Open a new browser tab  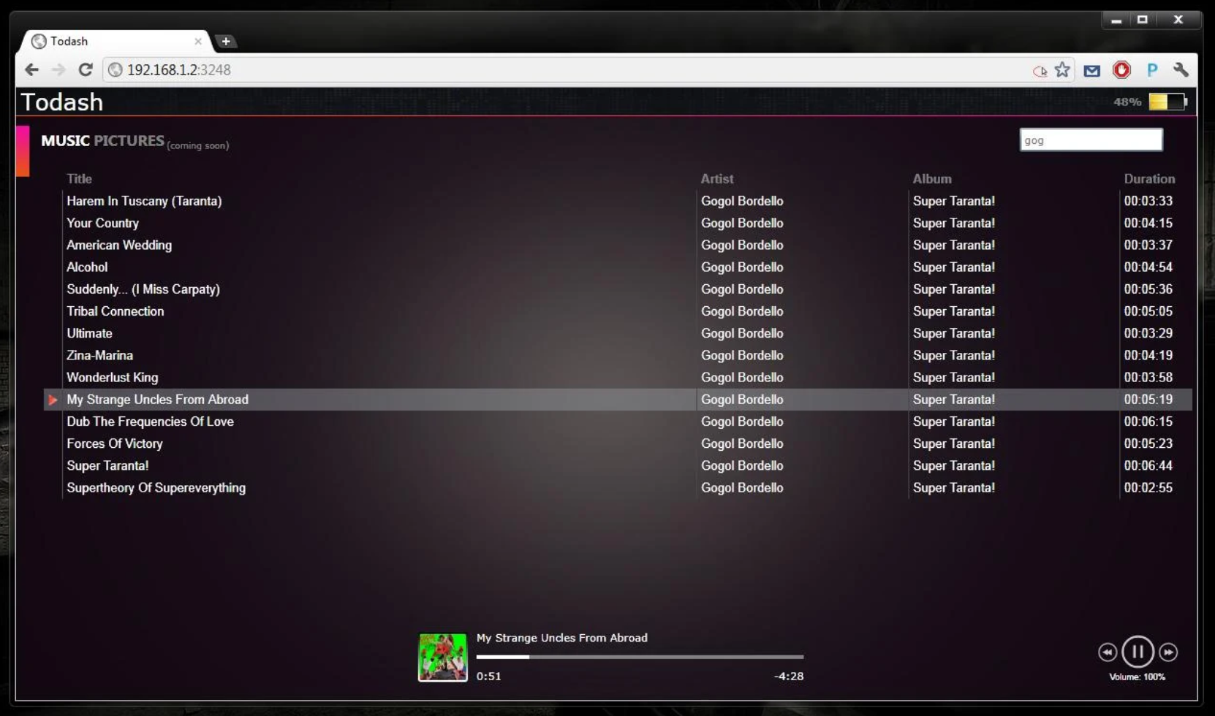click(x=226, y=41)
